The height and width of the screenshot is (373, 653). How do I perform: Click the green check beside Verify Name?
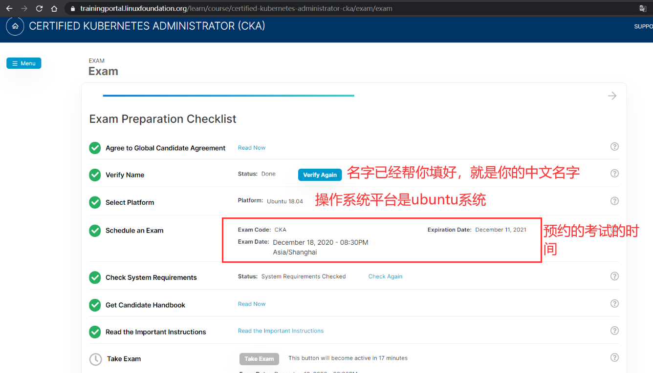pos(95,175)
